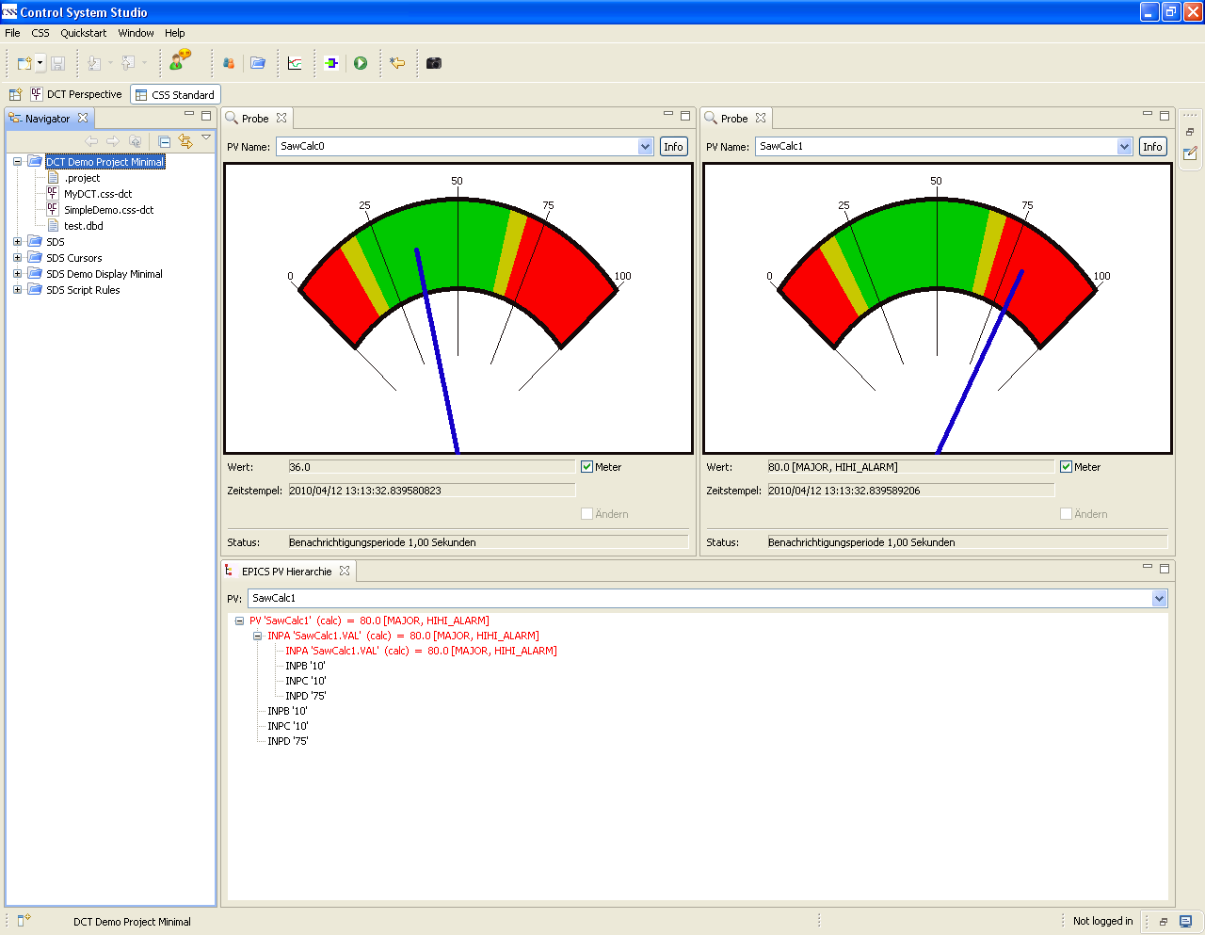The width and height of the screenshot is (1205, 935).
Task: Uncheck the Meter checkbox for SawCalc0
Action: click(x=586, y=467)
